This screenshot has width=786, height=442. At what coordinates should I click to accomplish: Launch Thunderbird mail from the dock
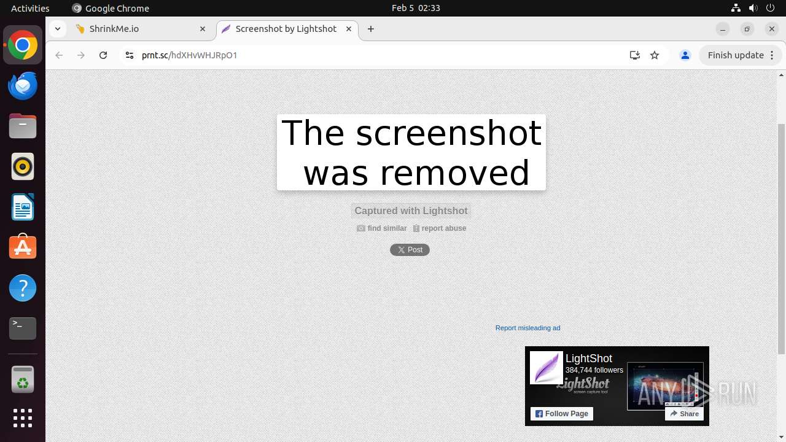point(23,85)
